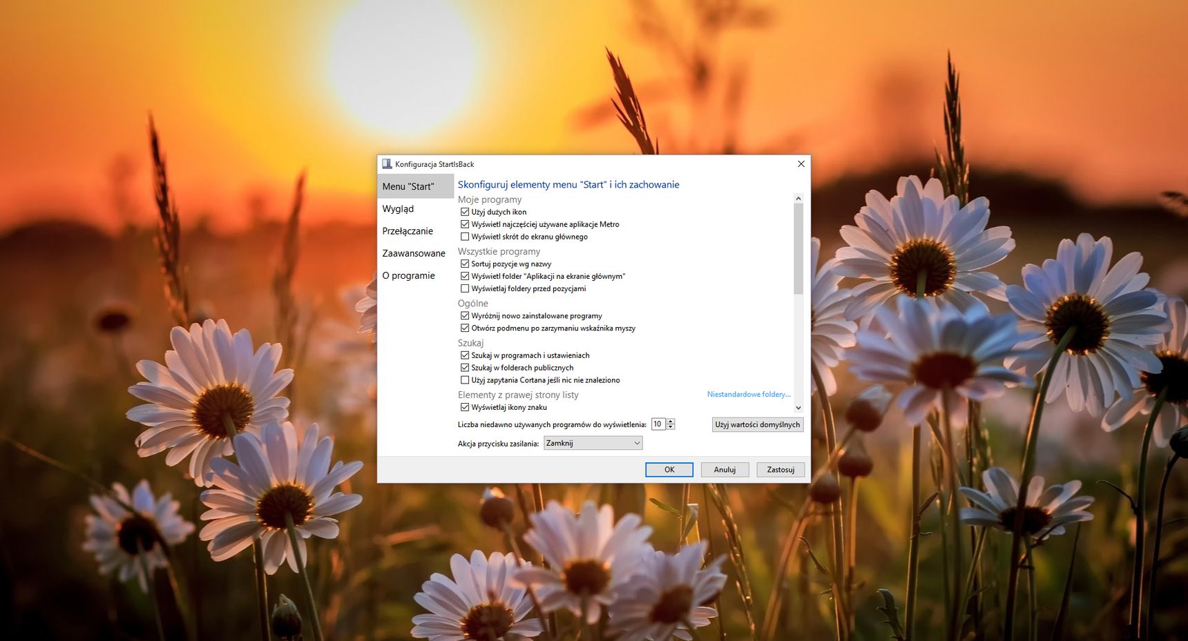Click the 'Akcja przycisku zasilania:' label

(498, 444)
